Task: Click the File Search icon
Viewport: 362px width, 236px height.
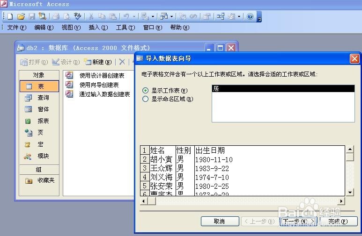Action: point(42,16)
